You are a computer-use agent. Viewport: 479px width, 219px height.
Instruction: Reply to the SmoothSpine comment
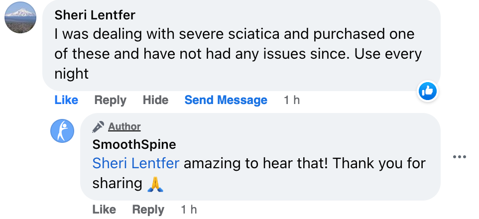click(148, 210)
